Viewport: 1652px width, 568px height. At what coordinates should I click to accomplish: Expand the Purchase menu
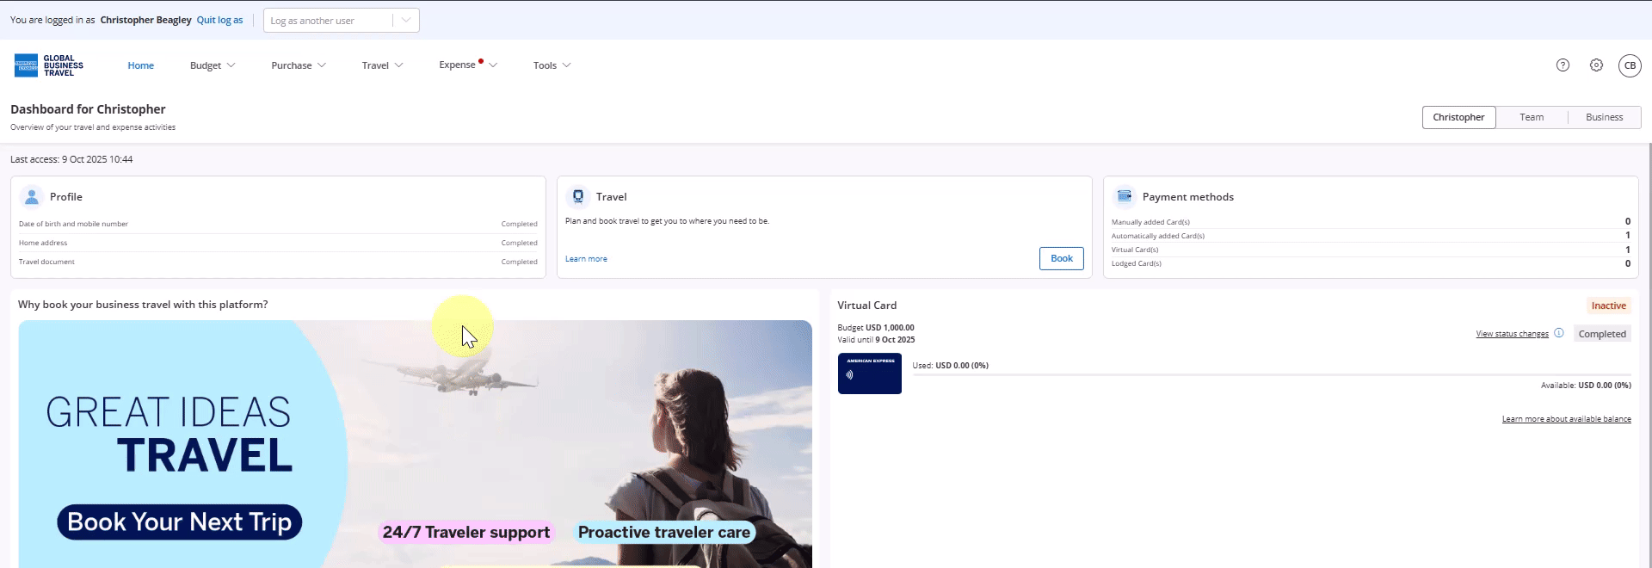tap(299, 65)
